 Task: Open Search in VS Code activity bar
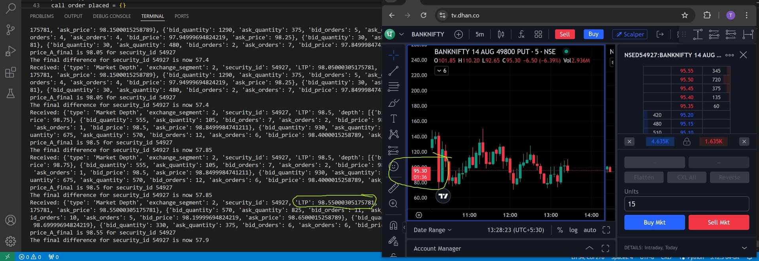click(x=11, y=8)
